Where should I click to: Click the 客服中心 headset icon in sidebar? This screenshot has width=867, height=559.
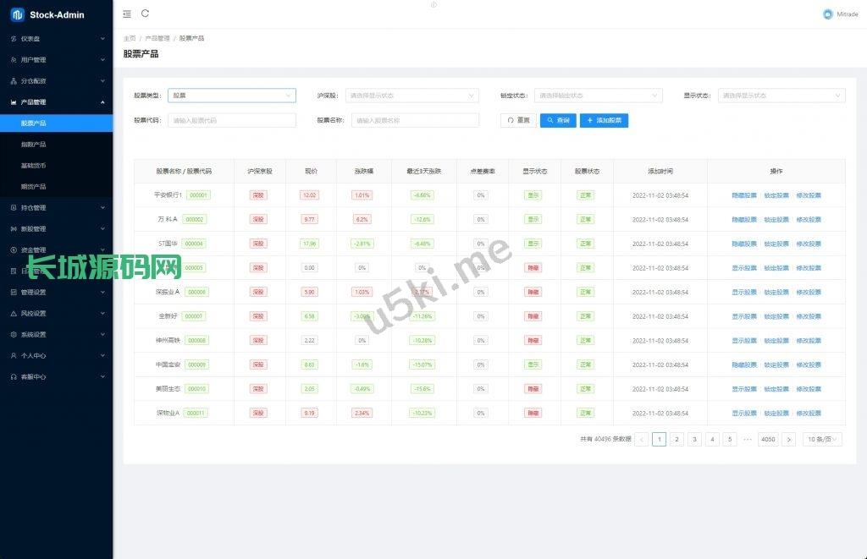pos(14,376)
